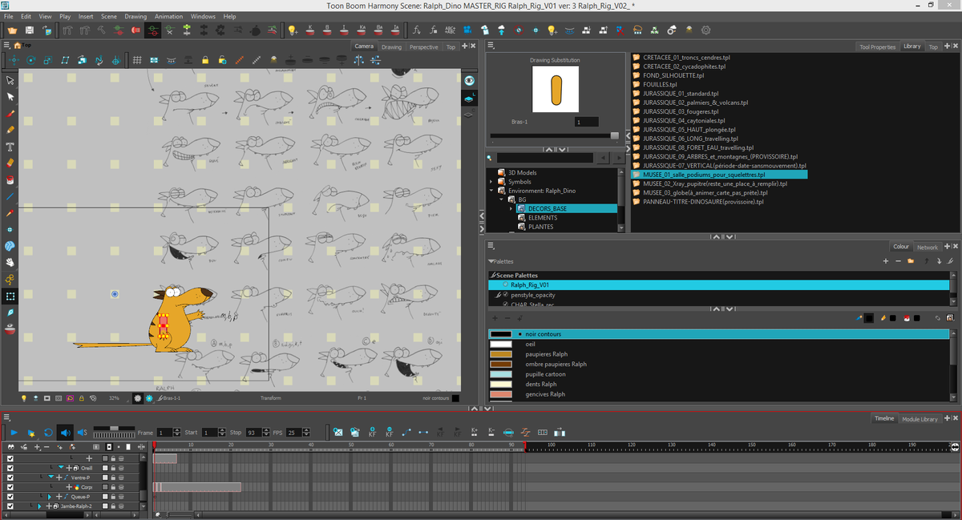Toggle visibility checkbox for Ventre-P layer

(x=10, y=478)
